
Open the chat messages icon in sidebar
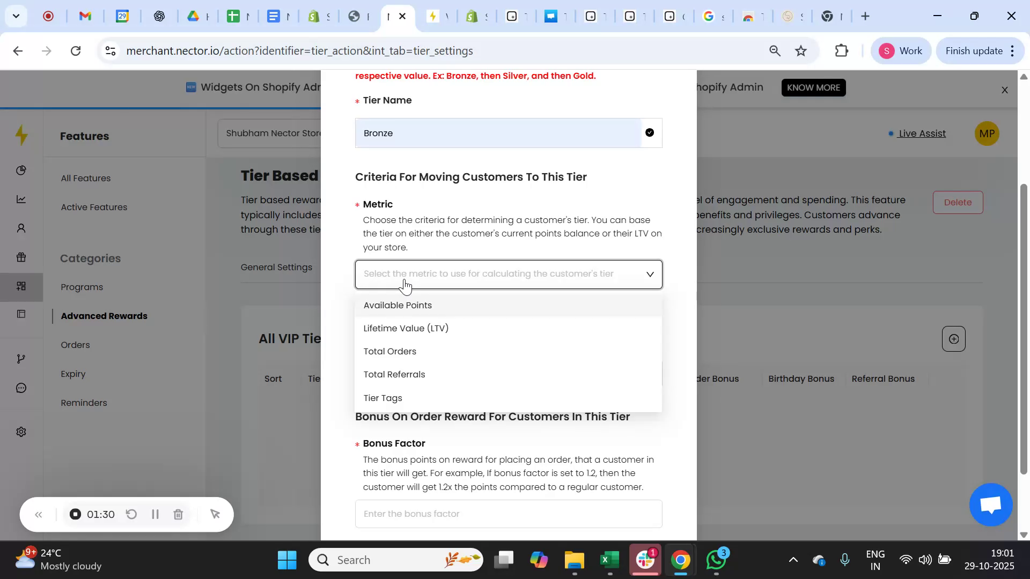[21, 388]
